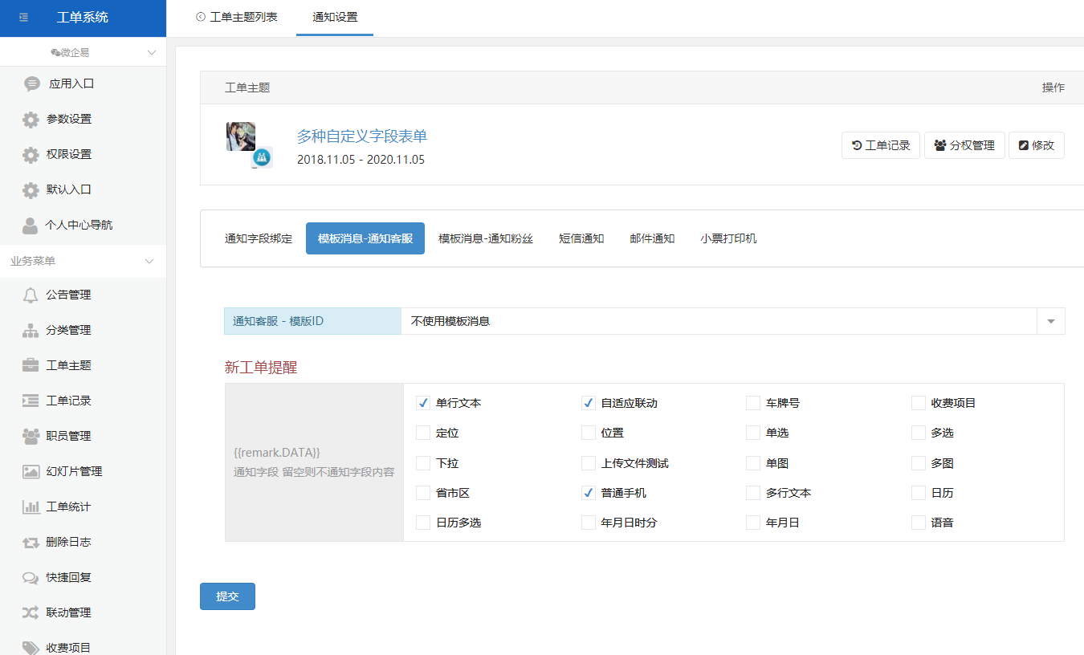
Task: Click the briefcase icon for 工单主题
Action: tap(31, 365)
